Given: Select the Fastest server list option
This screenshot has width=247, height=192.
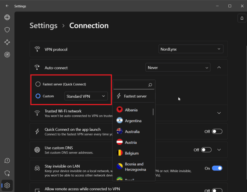Looking at the screenshot, I should click(135, 96).
